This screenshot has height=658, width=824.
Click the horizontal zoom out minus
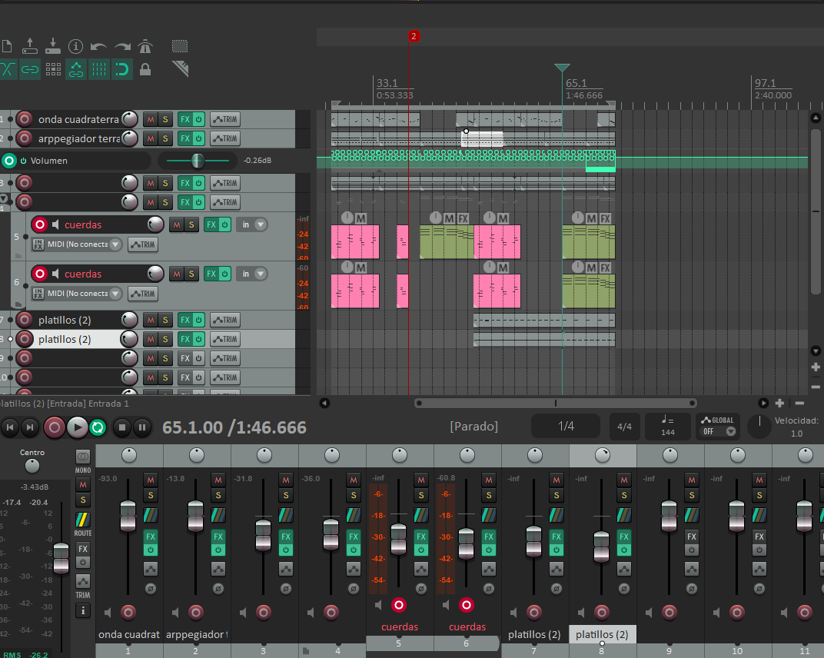(799, 403)
